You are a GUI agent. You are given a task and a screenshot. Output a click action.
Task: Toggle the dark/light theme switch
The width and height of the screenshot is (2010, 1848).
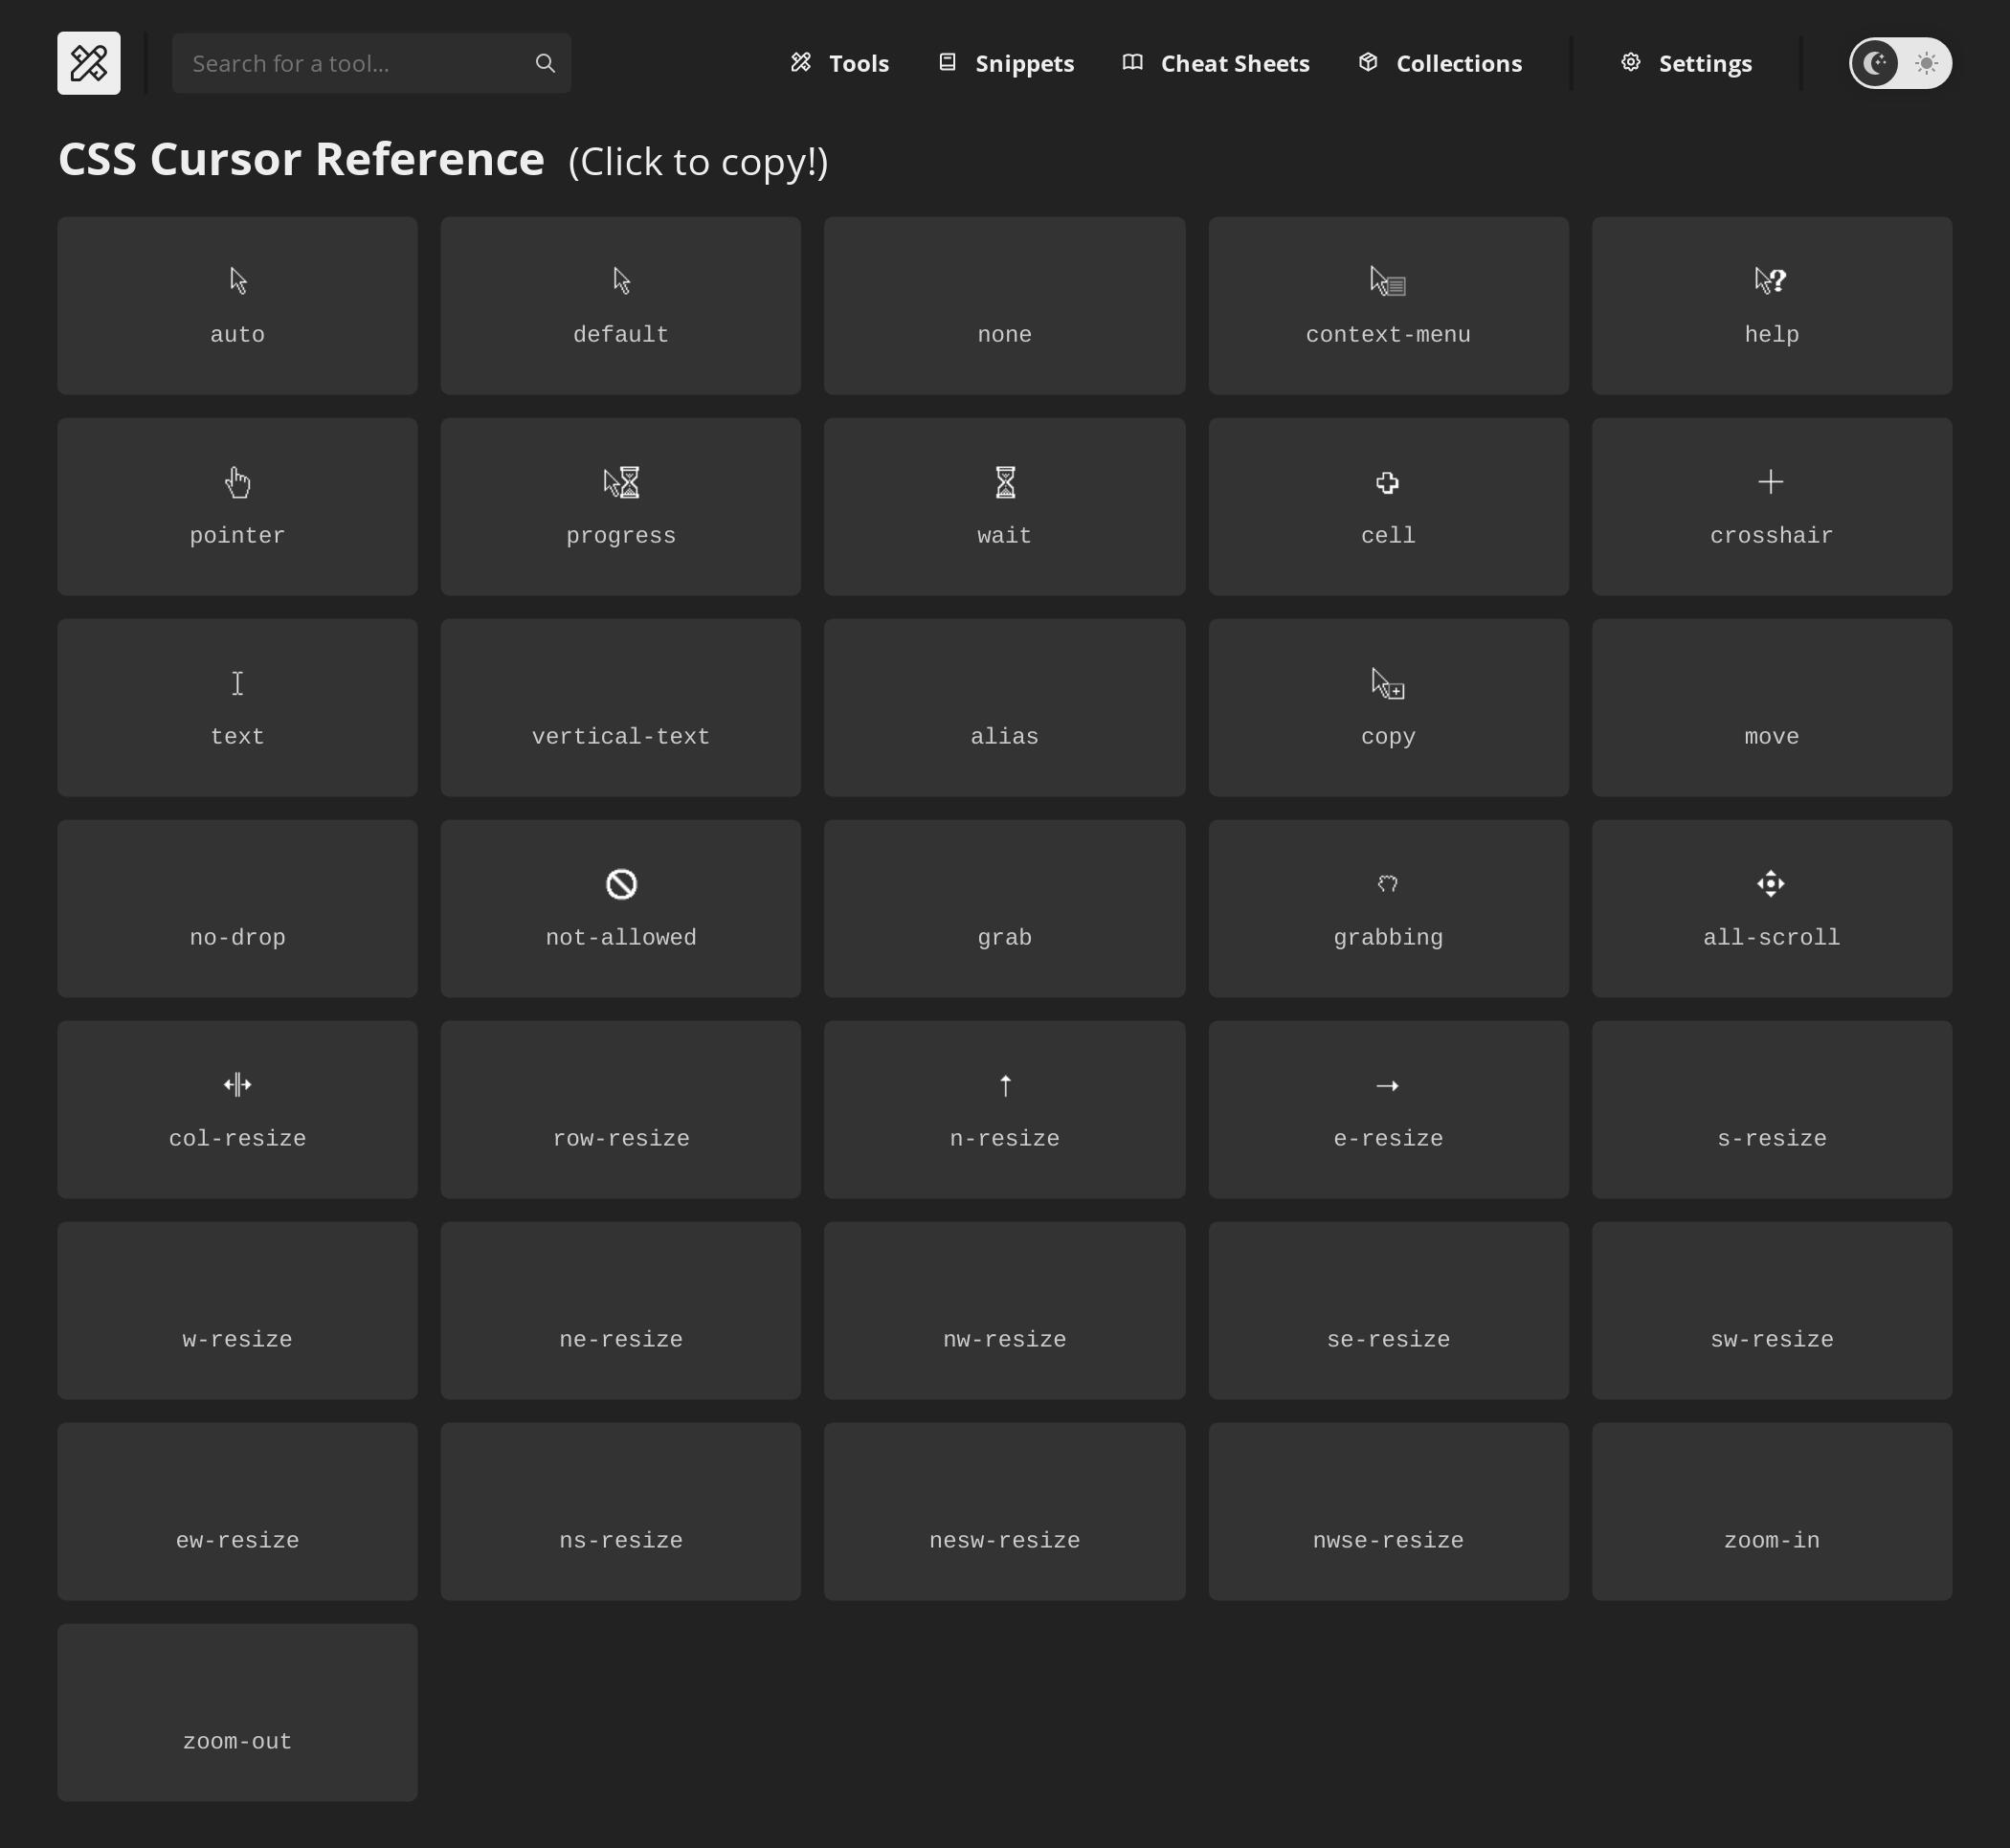(1899, 63)
